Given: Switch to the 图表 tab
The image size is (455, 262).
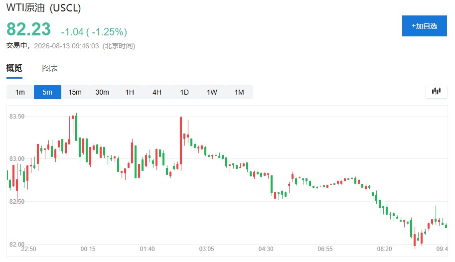Looking at the screenshot, I should (x=50, y=68).
